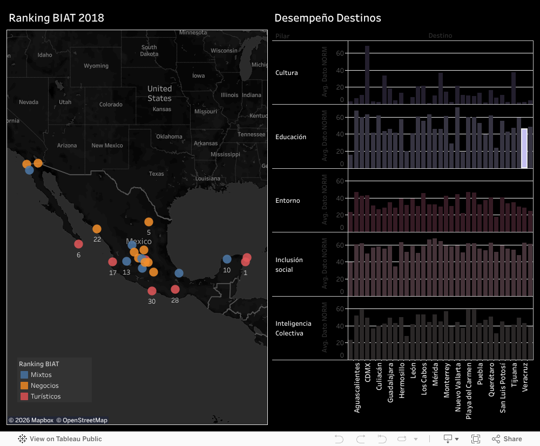Click the highlighted Educación bar

tap(524, 148)
